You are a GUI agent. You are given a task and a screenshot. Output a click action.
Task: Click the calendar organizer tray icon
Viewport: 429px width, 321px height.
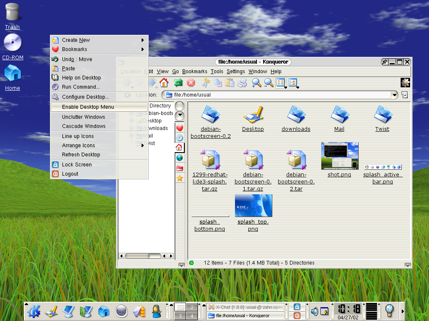324,311
